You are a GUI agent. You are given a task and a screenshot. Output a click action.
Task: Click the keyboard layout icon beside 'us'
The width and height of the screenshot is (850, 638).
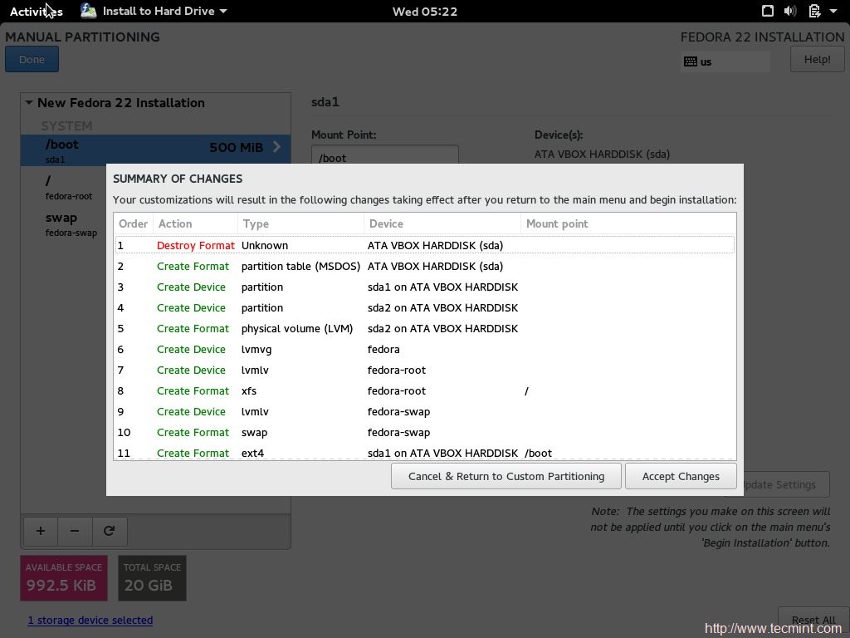691,61
